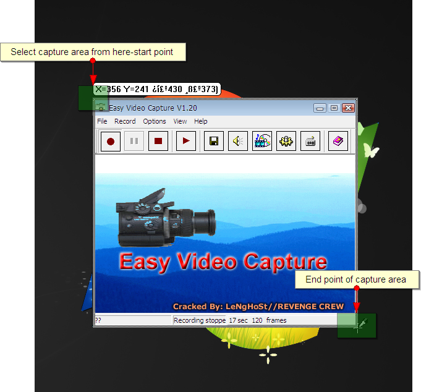Start recording with the red Record button
The height and width of the screenshot is (392, 421).
pyautogui.click(x=111, y=141)
